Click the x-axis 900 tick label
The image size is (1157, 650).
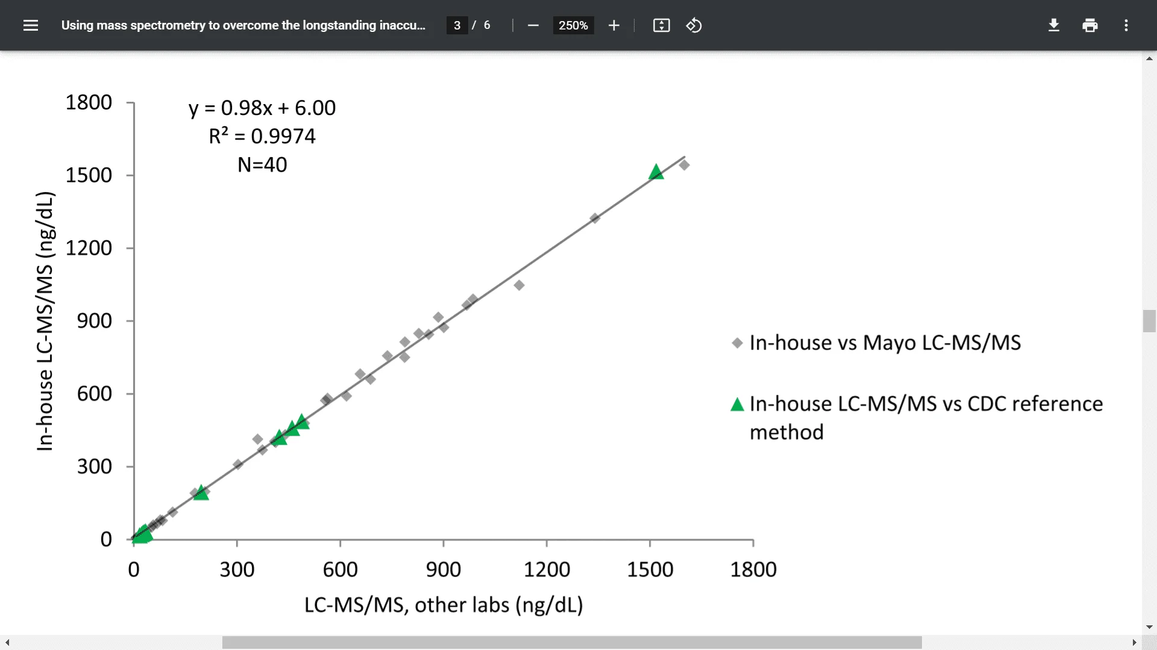point(444,569)
